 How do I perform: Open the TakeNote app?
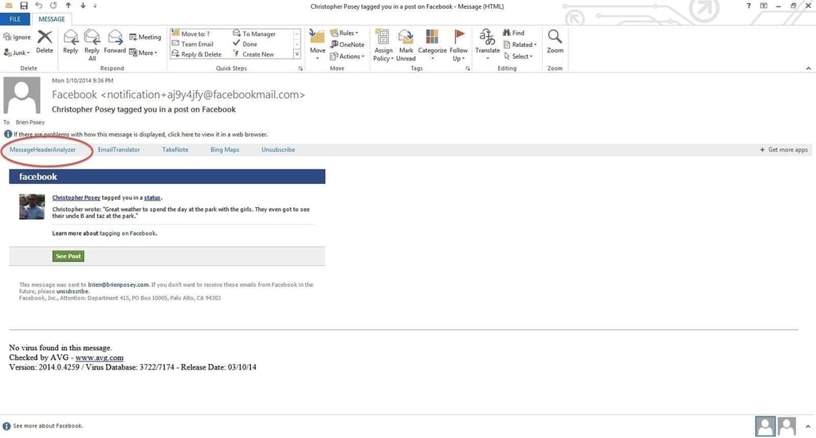pyautogui.click(x=175, y=150)
